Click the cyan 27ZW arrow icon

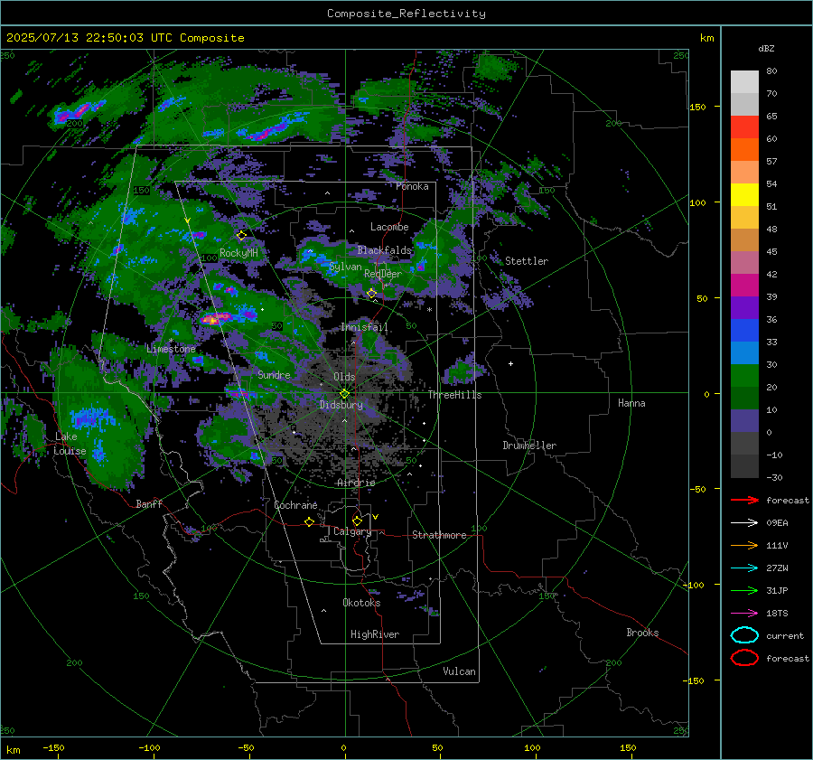coord(744,568)
